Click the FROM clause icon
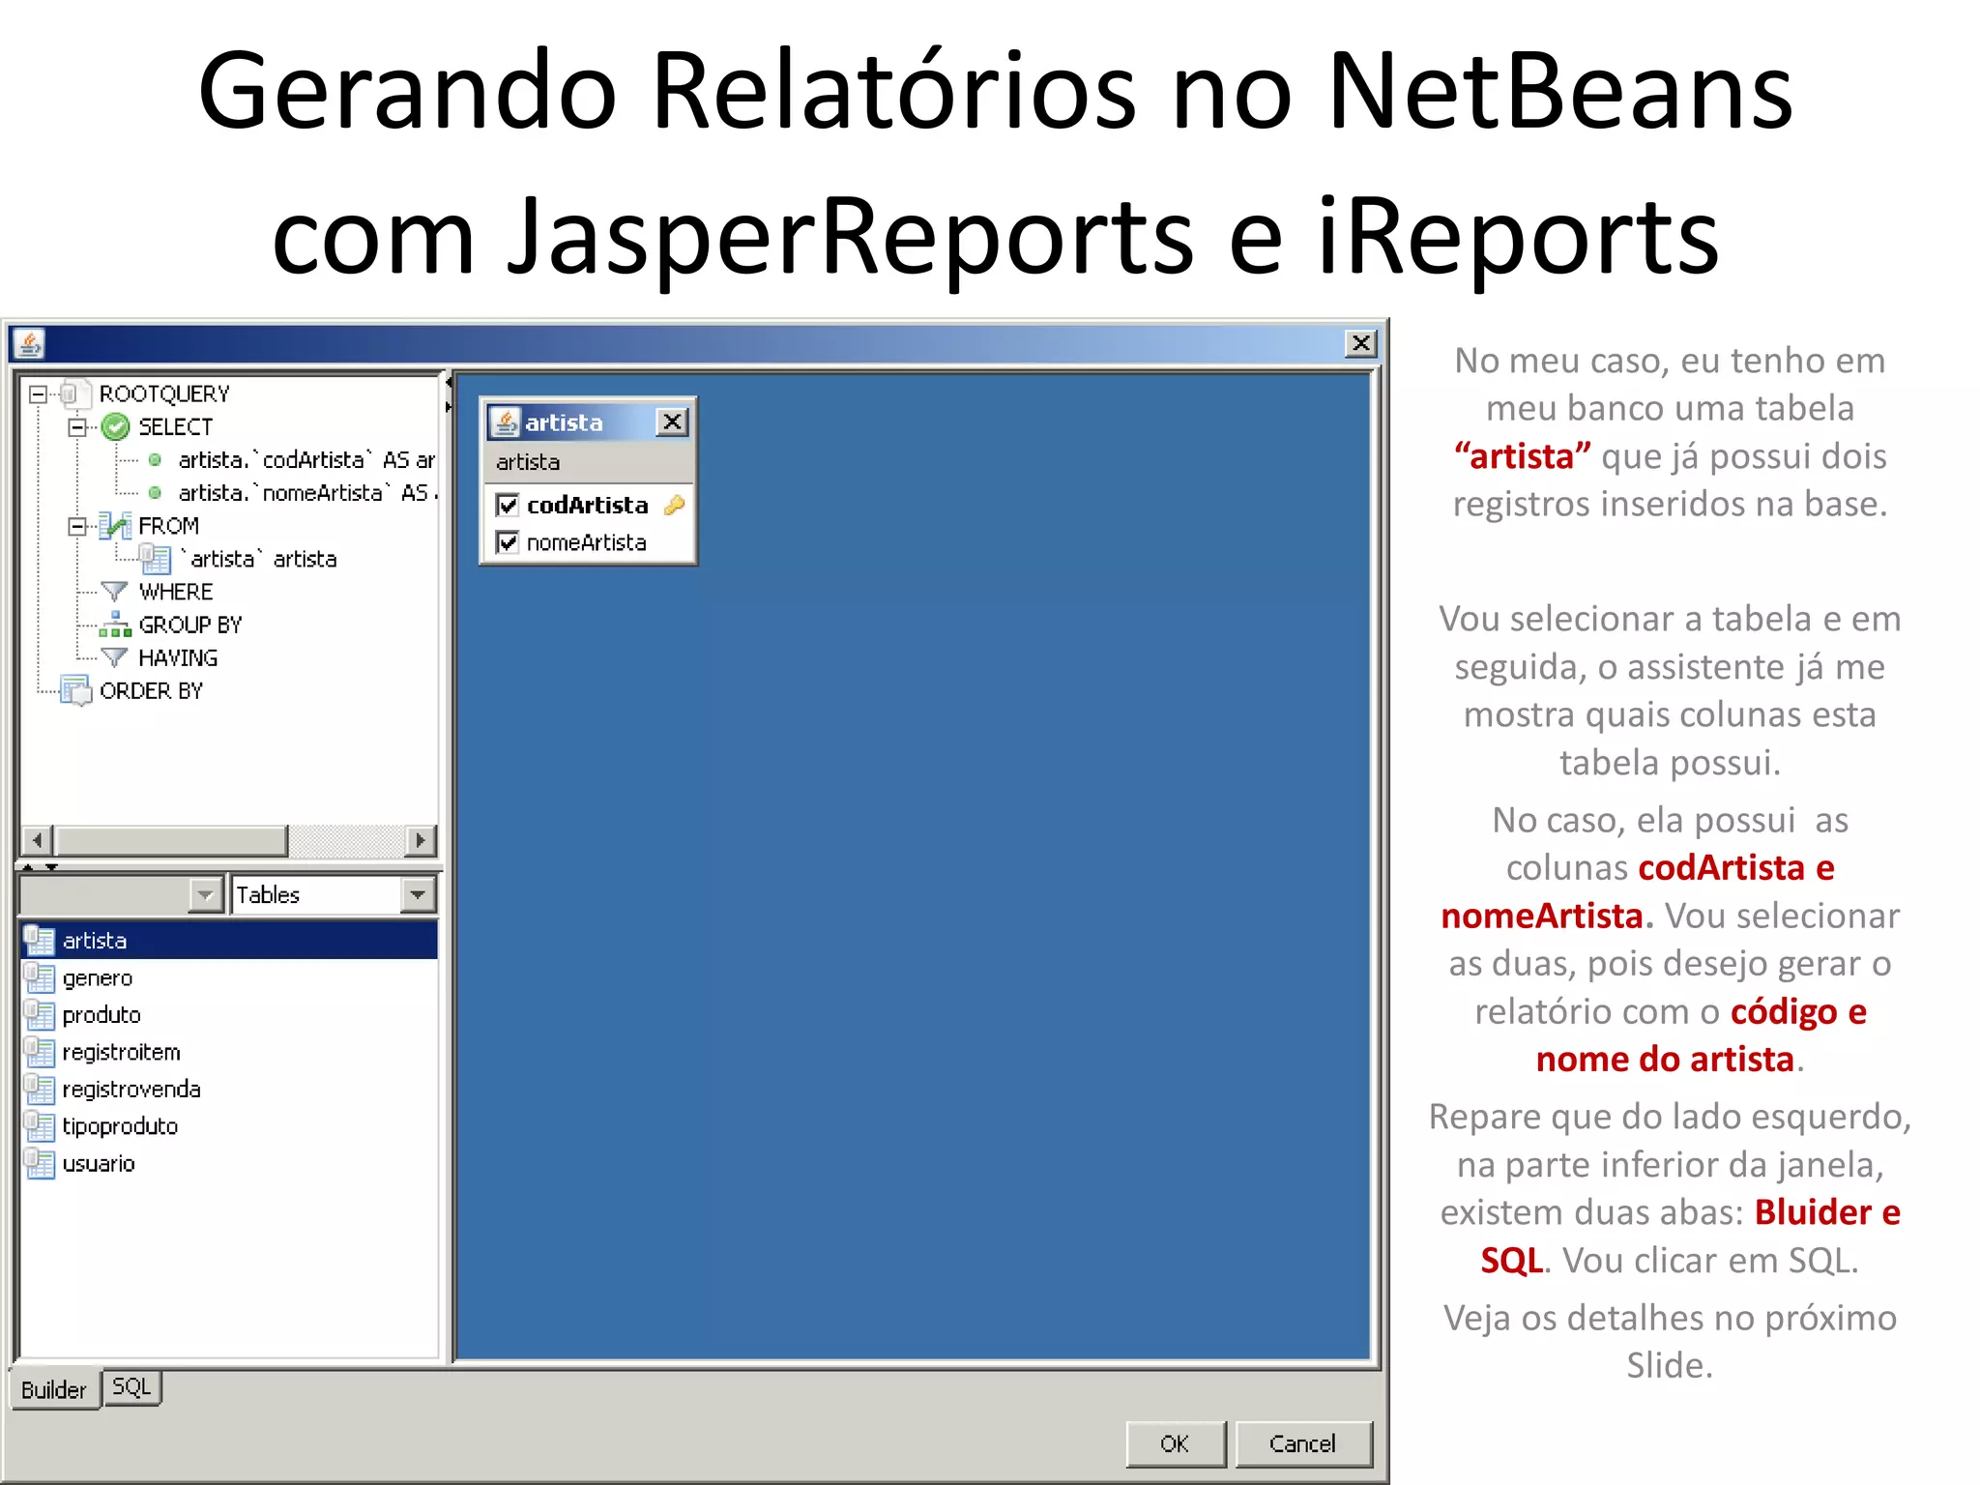The image size is (1980, 1485). pyautogui.click(x=115, y=526)
